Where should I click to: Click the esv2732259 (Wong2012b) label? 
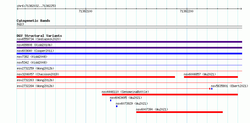pos(35,68)
